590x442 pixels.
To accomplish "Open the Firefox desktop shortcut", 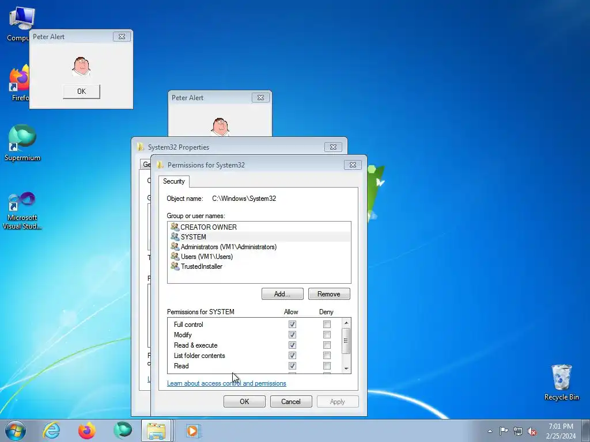I will pyautogui.click(x=18, y=83).
